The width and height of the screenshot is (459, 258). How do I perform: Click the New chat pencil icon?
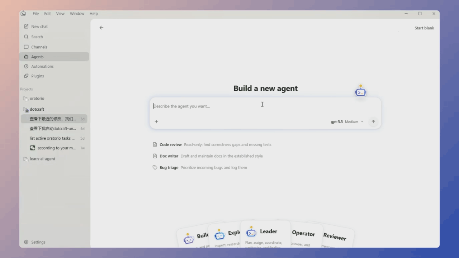(x=26, y=27)
